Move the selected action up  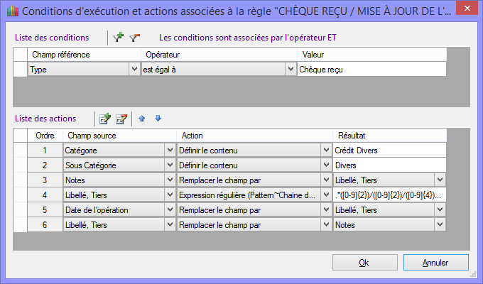(142, 118)
